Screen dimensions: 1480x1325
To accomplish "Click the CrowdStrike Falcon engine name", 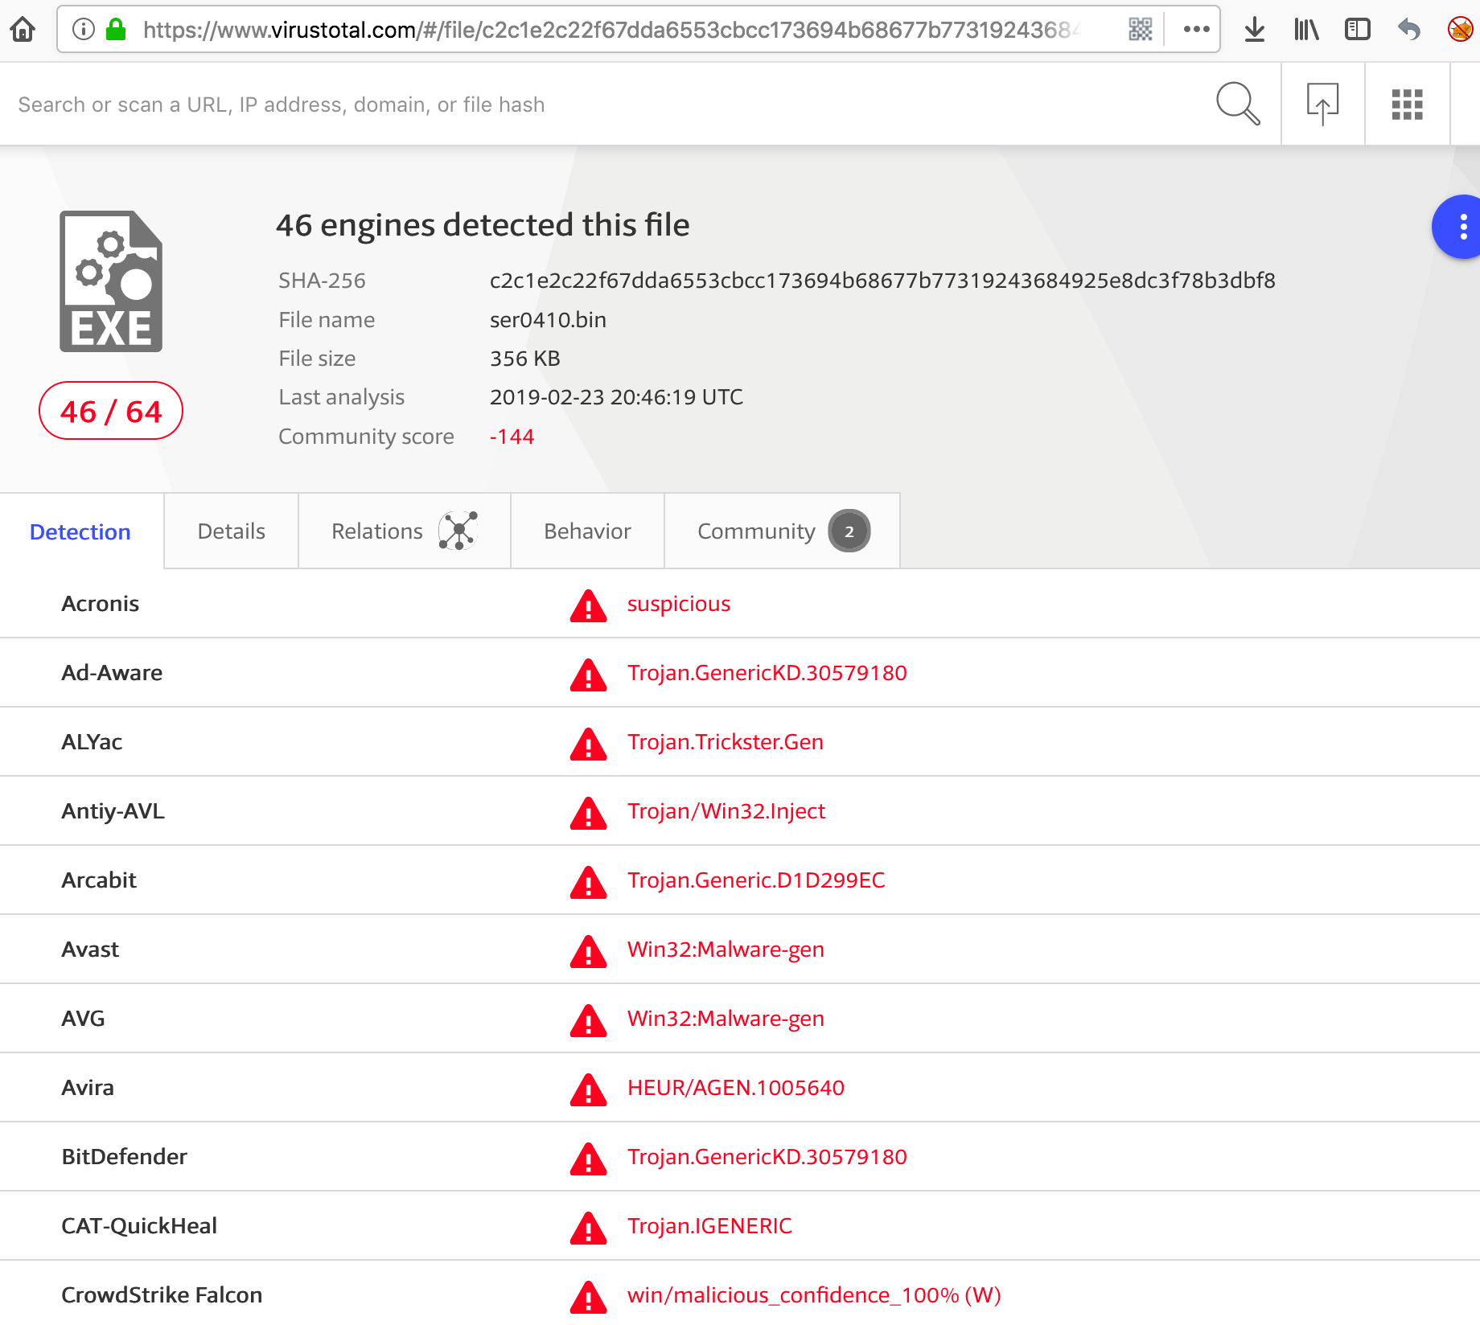I will 162,1294.
